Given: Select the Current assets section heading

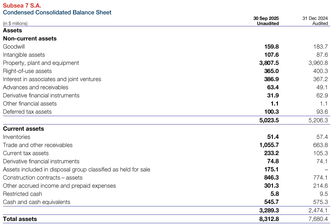Looking at the screenshot, I should click(x=23, y=129).
